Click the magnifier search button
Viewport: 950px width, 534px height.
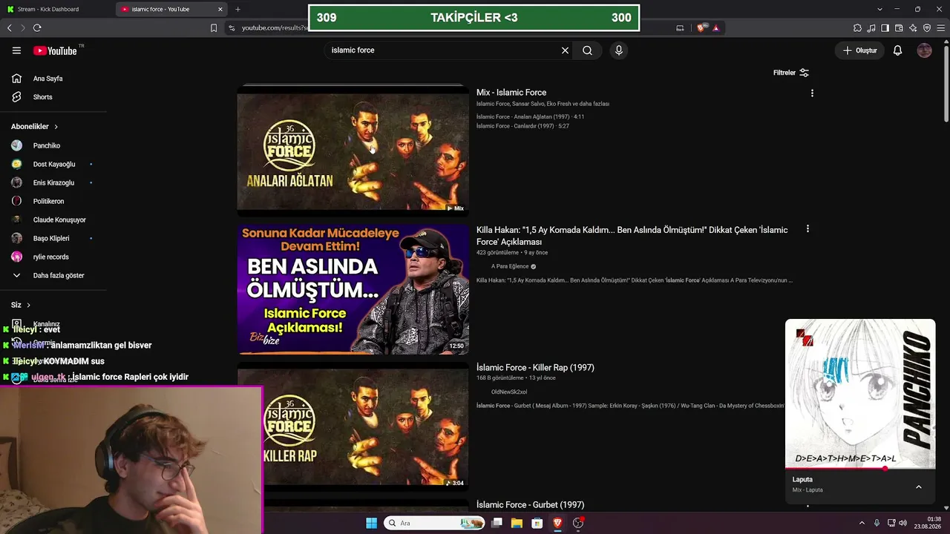tap(587, 50)
